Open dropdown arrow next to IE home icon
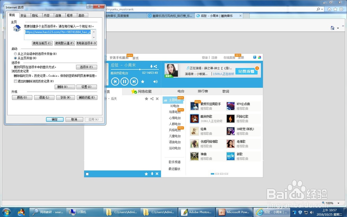 pyautogui.click(x=338, y=28)
